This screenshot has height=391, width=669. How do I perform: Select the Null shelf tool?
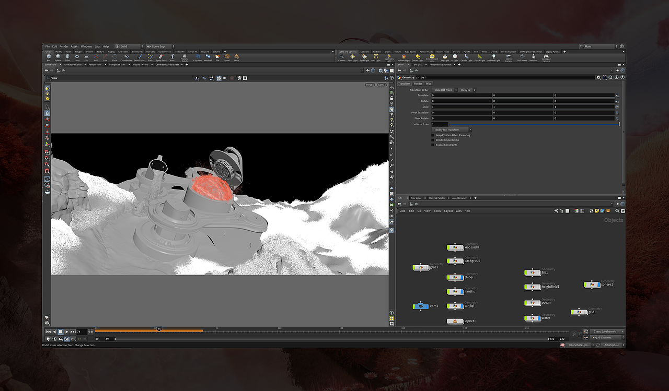pyautogui.click(x=96, y=57)
